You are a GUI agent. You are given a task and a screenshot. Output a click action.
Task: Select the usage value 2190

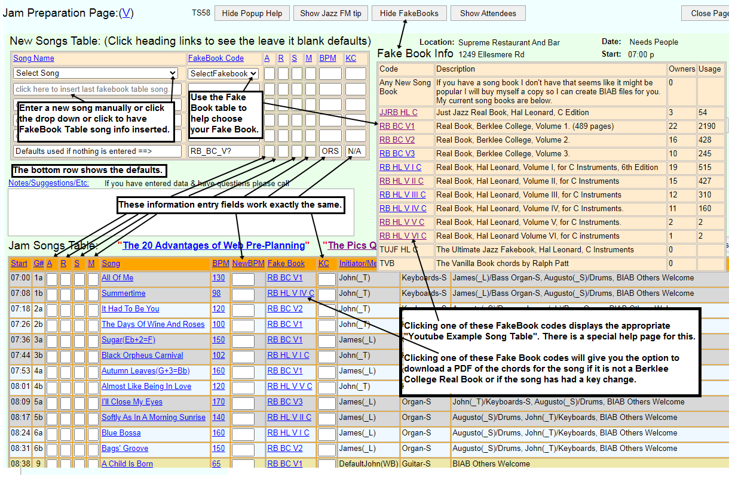[x=708, y=126]
